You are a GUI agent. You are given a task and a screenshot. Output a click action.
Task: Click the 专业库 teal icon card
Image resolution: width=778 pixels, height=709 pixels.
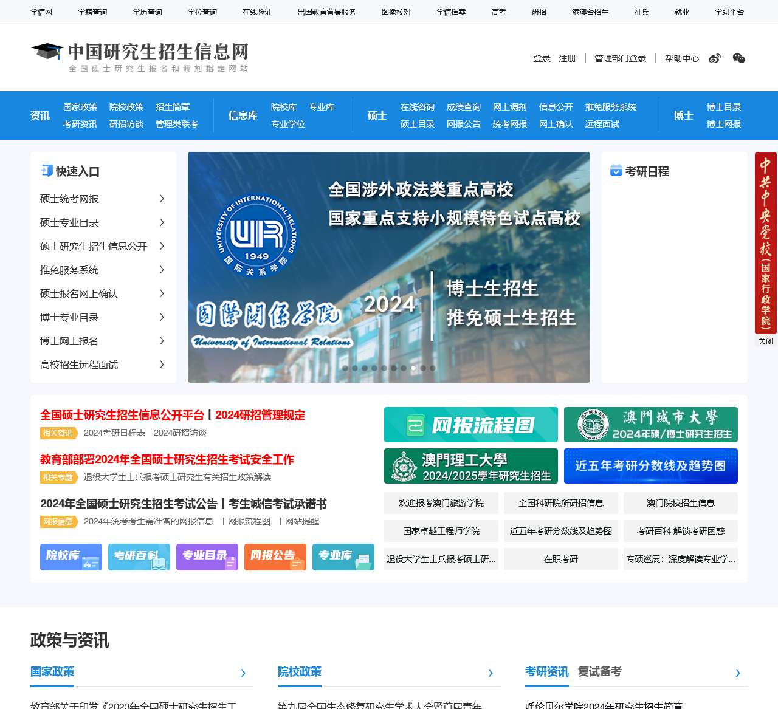(343, 557)
